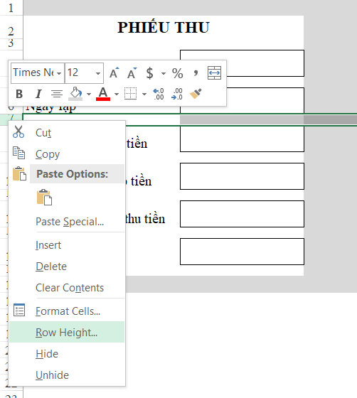The width and height of the screenshot is (357, 398).
Task: Click the Format Painter brush icon
Action: pyautogui.click(x=196, y=94)
